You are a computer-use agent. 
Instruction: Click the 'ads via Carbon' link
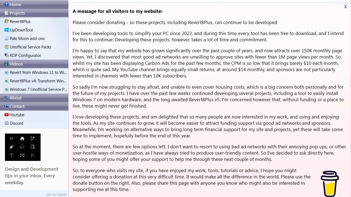56,195
